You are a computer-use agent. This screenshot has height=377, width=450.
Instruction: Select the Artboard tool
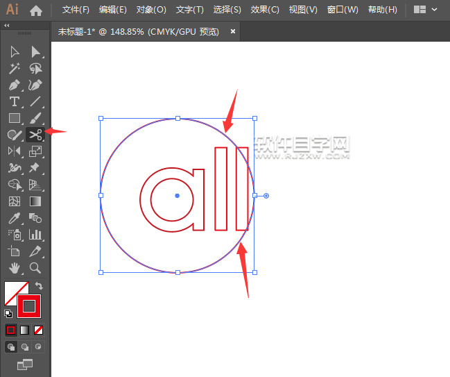pos(15,251)
